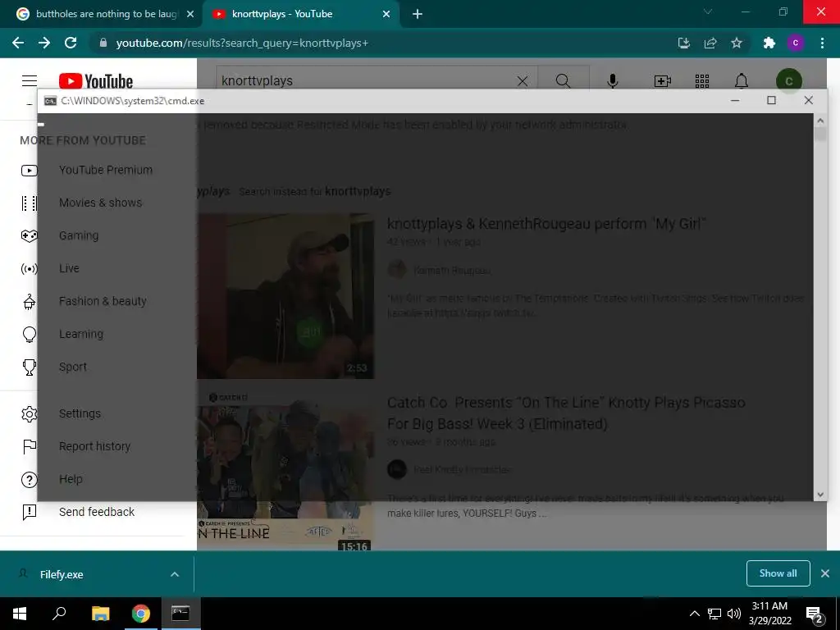Share this page using the share icon
840x630 pixels.
tap(710, 43)
